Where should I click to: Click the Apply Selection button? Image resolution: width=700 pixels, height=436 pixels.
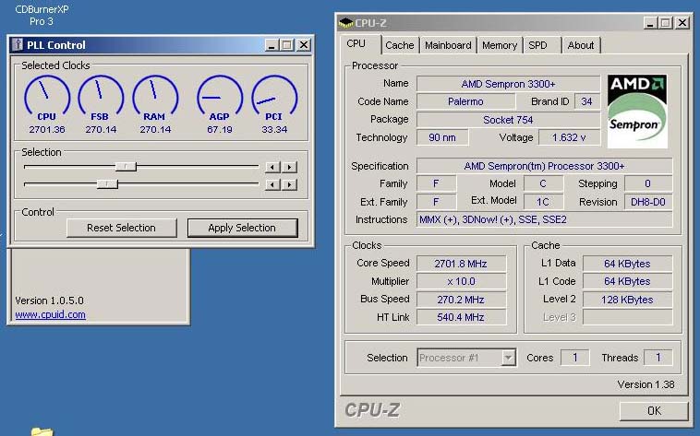coord(242,228)
